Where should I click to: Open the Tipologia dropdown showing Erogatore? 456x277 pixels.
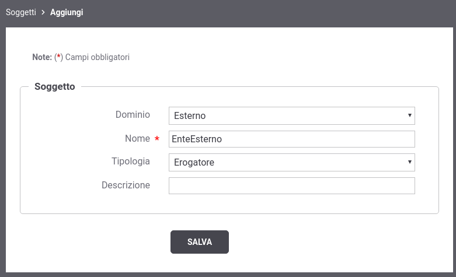pos(292,162)
